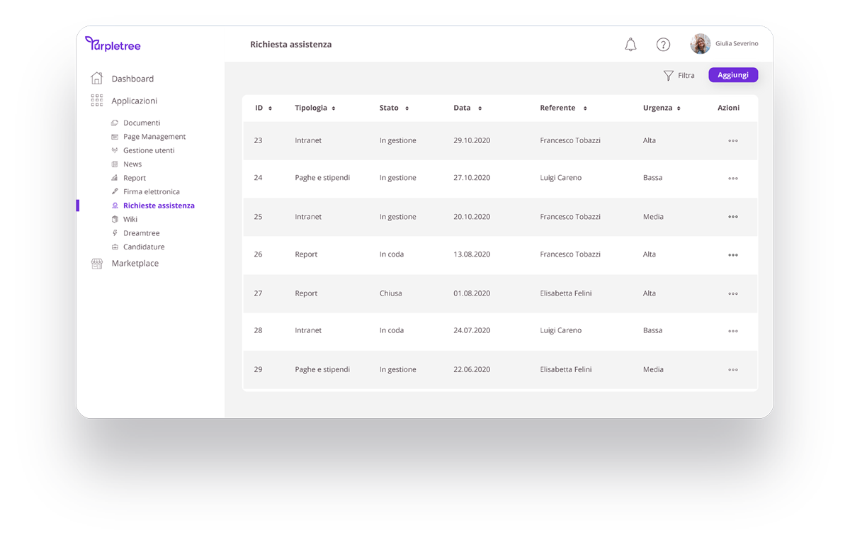Open the Wiki label in sidebar
850x545 pixels.
130,220
